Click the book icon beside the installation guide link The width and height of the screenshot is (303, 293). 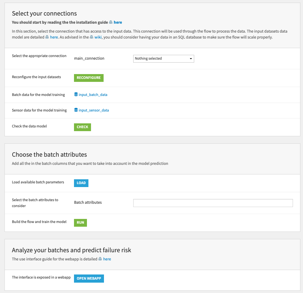point(111,22)
